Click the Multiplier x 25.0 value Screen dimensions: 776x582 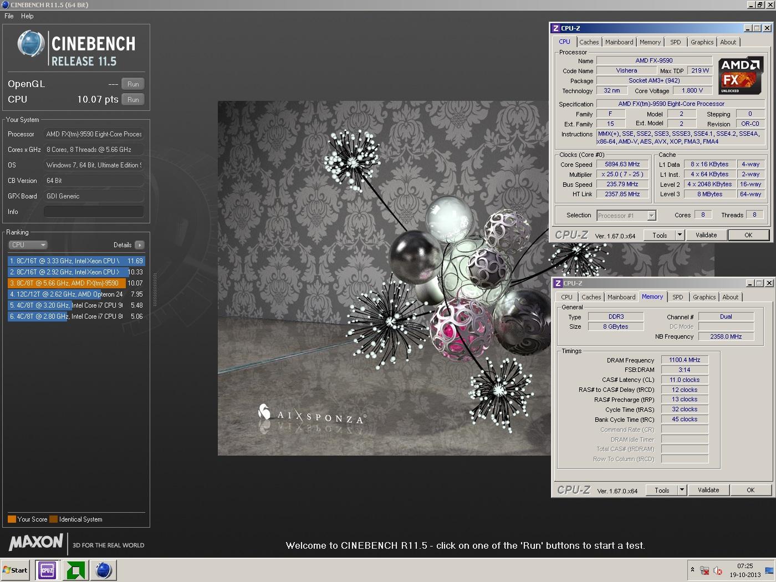click(622, 175)
